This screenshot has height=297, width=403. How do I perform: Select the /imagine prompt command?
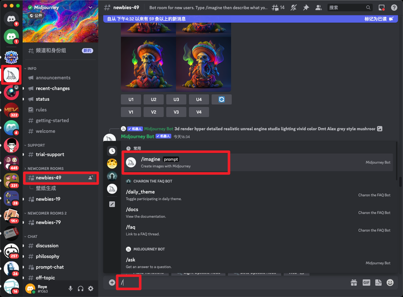click(258, 162)
